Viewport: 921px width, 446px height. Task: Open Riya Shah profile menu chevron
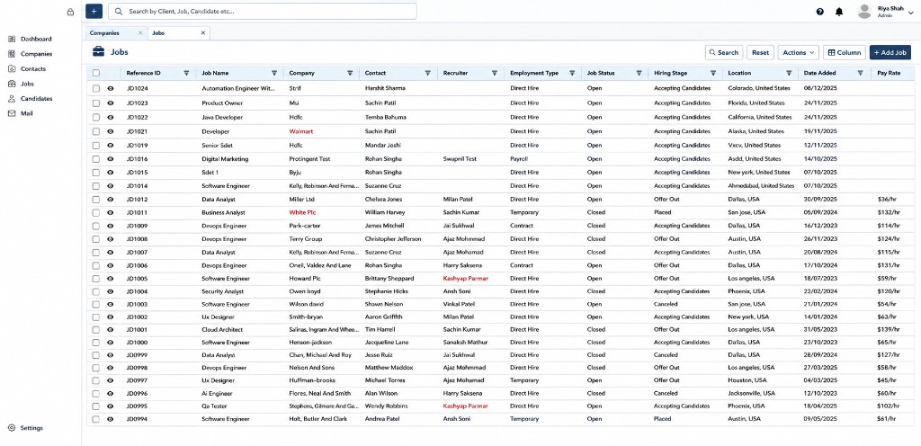pos(911,13)
